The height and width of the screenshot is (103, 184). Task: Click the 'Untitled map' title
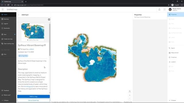12,9
